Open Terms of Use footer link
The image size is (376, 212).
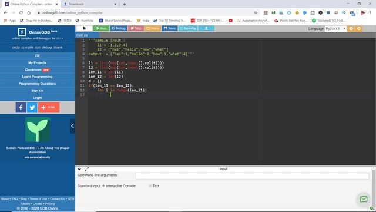38,199
